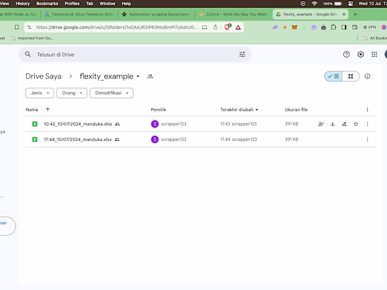The height and width of the screenshot is (290, 387).
Task: View site information icon in the address bar
Action: (x=29, y=28)
